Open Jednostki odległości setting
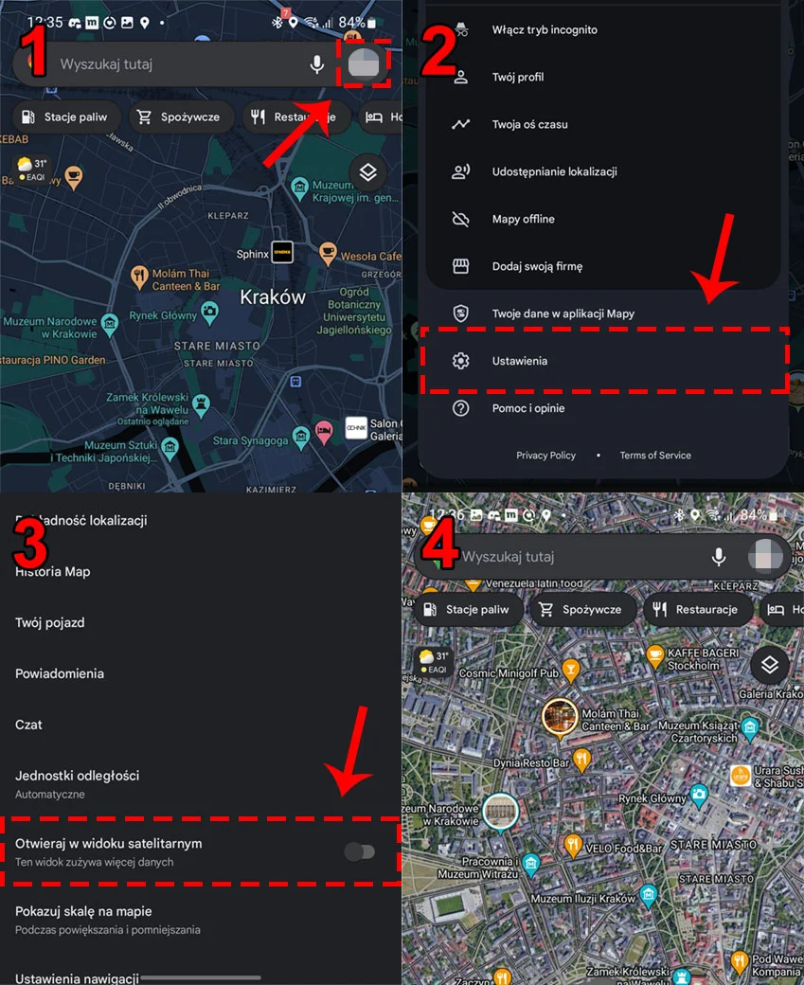The width and height of the screenshot is (804, 985). click(x=201, y=784)
